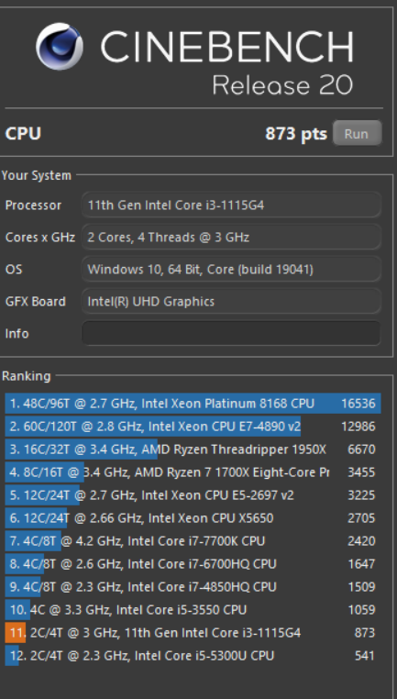The width and height of the screenshot is (397, 699).
Task: Click the 873 pts CPU score
Action: (296, 133)
